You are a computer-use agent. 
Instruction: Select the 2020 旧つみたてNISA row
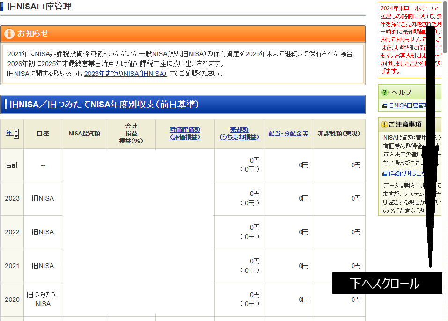pos(43,299)
